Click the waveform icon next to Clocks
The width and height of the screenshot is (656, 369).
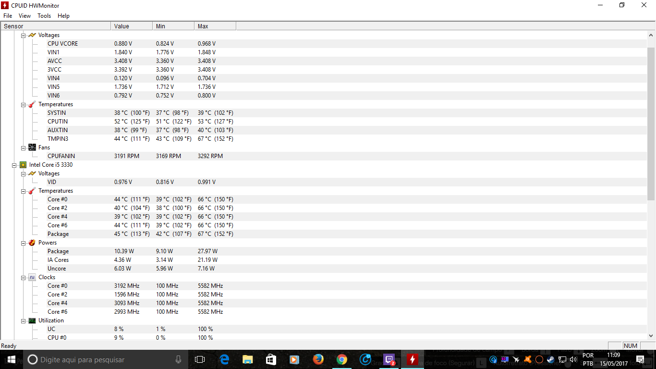click(32, 277)
